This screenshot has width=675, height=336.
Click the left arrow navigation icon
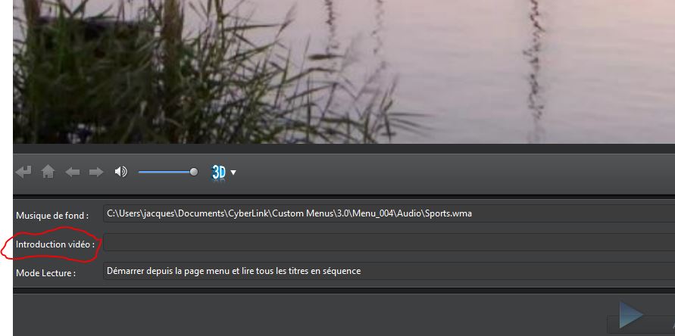pyautogui.click(x=72, y=172)
